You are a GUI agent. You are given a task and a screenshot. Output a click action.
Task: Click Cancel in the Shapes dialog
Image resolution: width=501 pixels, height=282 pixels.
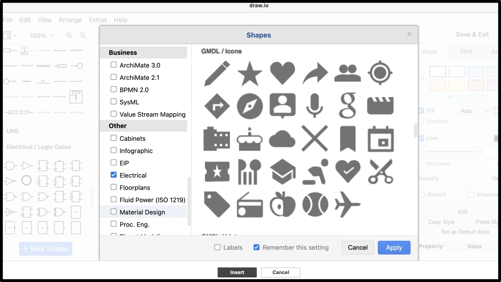(x=358, y=247)
